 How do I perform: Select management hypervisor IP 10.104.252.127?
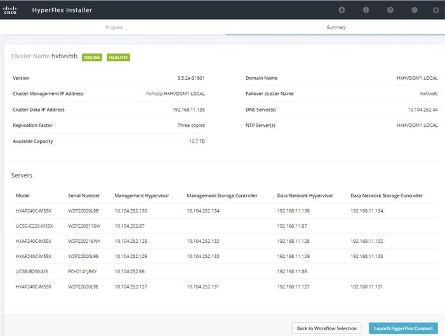pos(131,287)
